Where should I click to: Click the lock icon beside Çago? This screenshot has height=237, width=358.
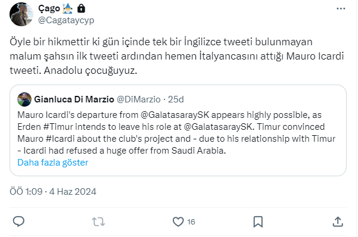(x=81, y=9)
